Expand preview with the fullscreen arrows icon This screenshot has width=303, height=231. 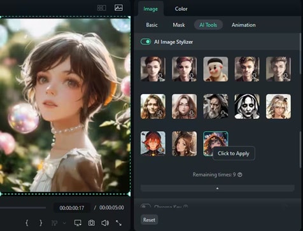[118, 223]
